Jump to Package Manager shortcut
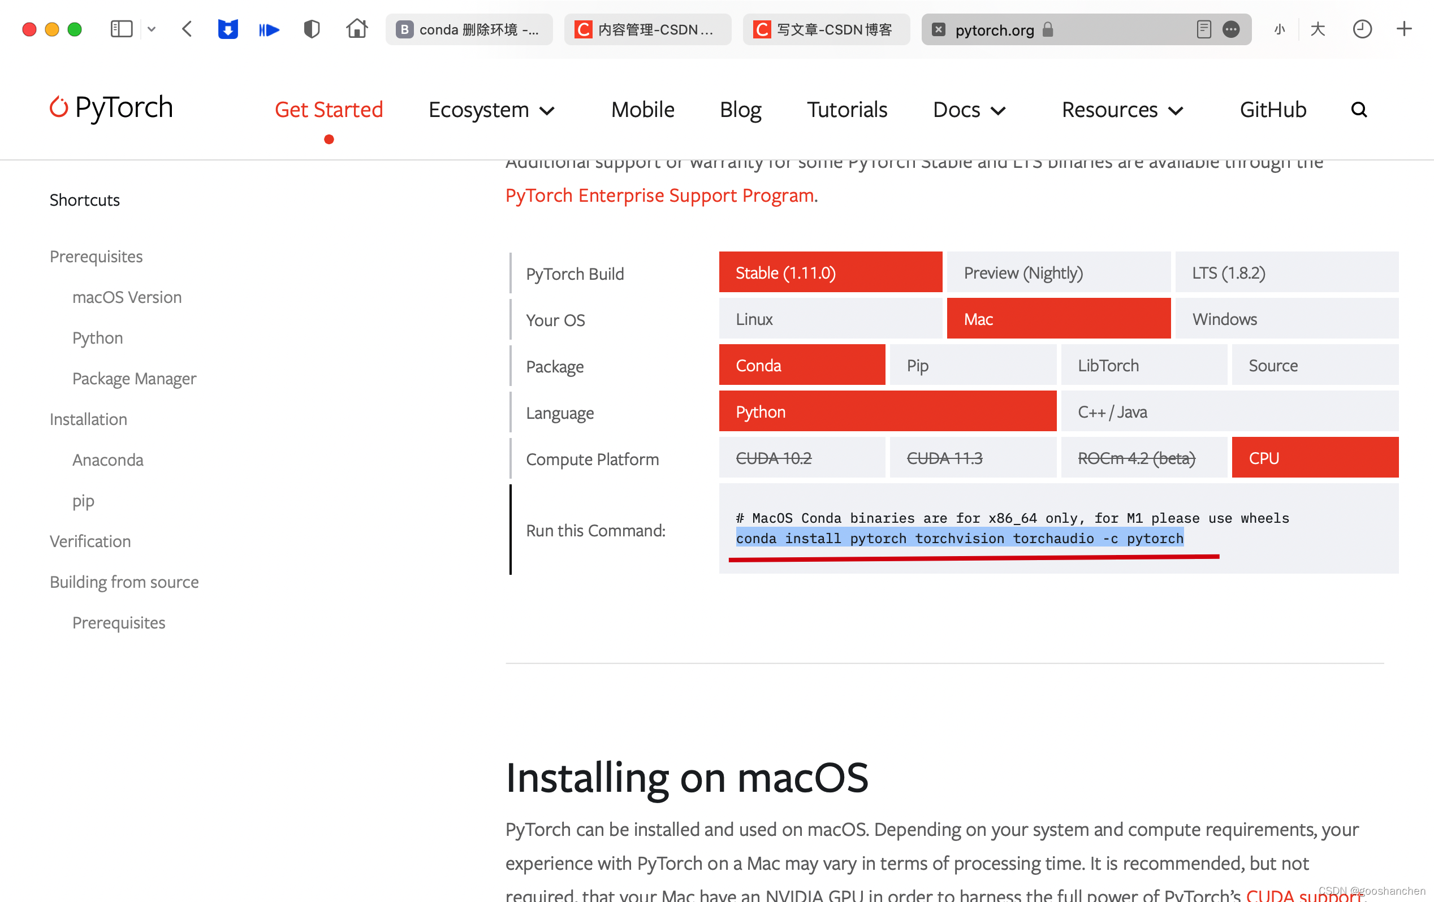This screenshot has height=902, width=1434. click(x=134, y=379)
